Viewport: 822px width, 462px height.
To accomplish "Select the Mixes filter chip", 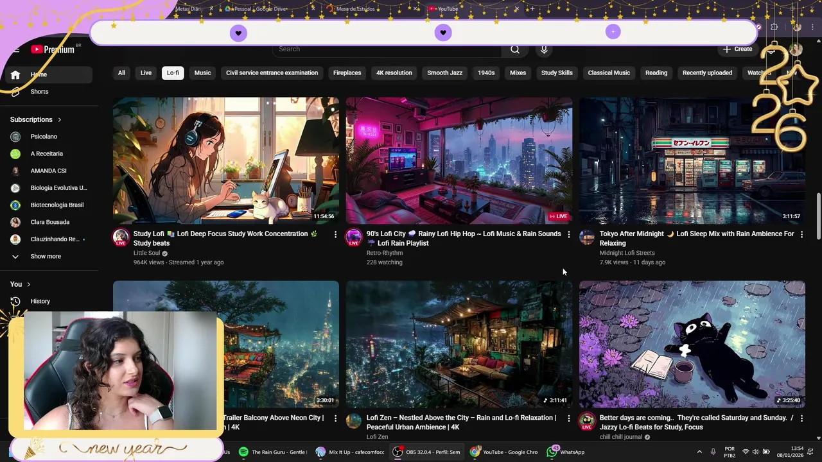I will tap(518, 73).
